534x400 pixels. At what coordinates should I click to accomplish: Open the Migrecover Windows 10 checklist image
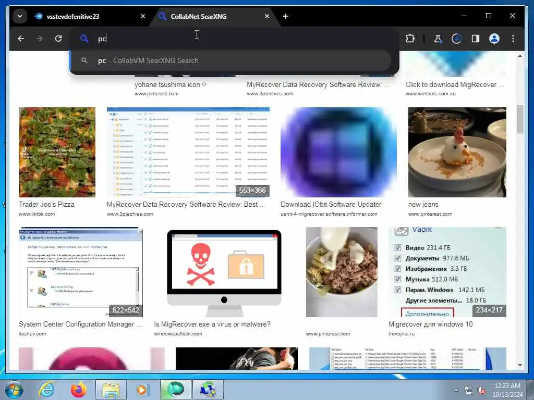click(x=447, y=272)
